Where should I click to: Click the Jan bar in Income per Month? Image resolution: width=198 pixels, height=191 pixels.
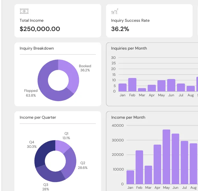[x=130, y=177]
